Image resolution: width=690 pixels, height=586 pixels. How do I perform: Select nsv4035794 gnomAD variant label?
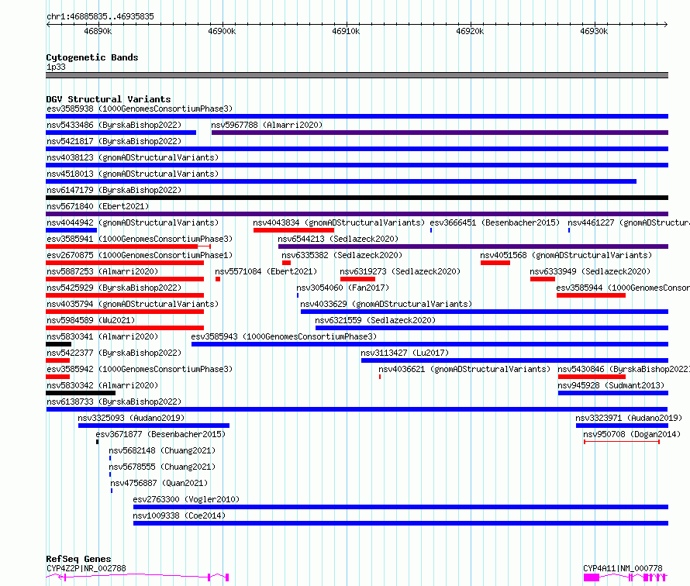[133, 304]
